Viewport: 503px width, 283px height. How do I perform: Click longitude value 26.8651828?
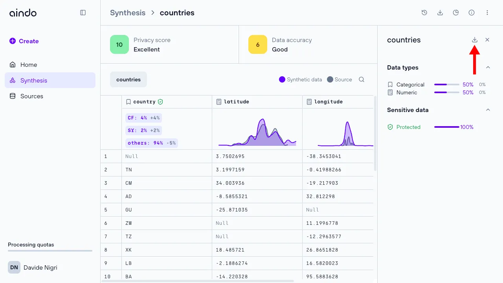322,250
